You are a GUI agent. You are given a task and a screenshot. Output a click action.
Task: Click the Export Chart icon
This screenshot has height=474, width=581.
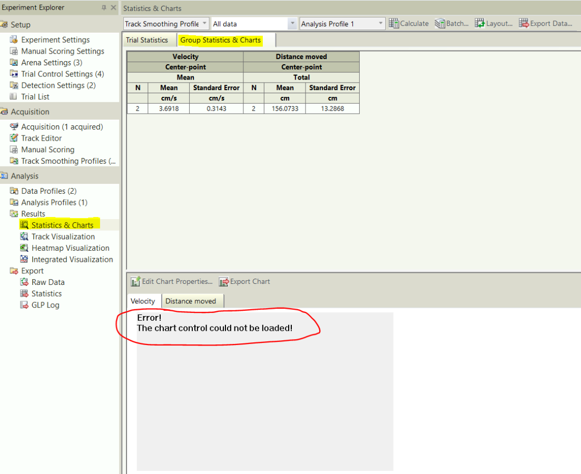(x=224, y=282)
